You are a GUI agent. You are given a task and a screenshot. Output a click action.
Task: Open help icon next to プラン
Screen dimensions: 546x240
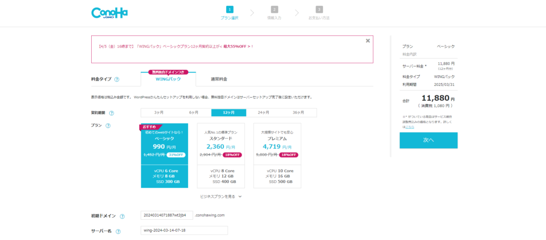click(108, 126)
